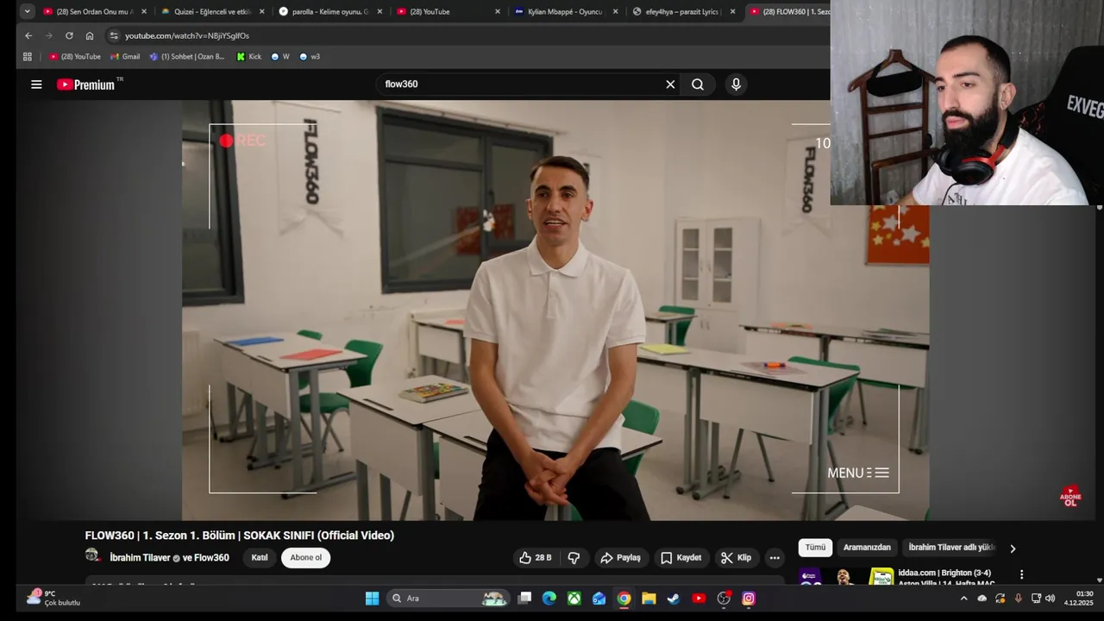Click the browser address bar URL

coord(187,35)
